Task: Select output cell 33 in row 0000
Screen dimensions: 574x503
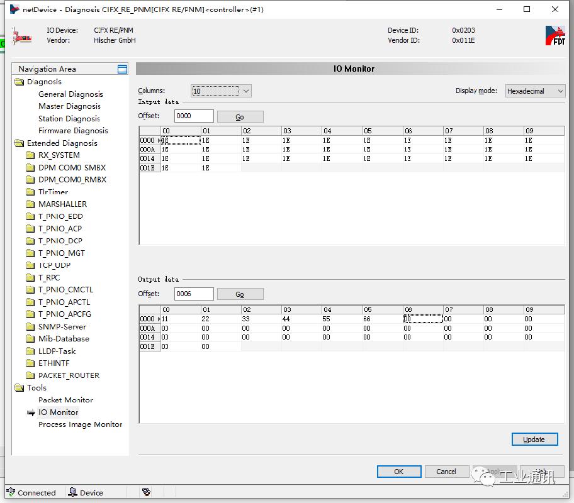Action: pos(261,319)
